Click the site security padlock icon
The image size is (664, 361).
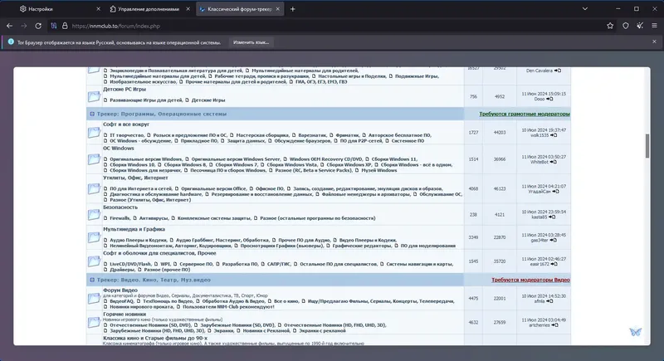65,26
